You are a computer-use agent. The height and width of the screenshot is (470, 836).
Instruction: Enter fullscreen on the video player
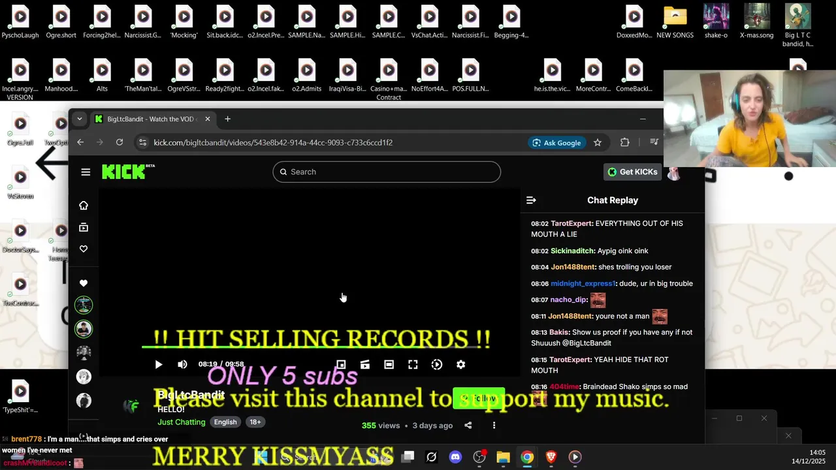click(413, 364)
